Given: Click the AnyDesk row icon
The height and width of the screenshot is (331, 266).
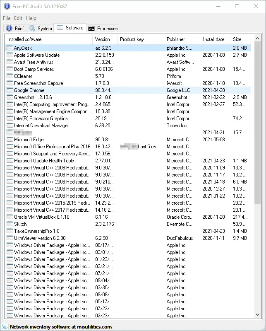Looking at the screenshot, I should coord(10,48).
